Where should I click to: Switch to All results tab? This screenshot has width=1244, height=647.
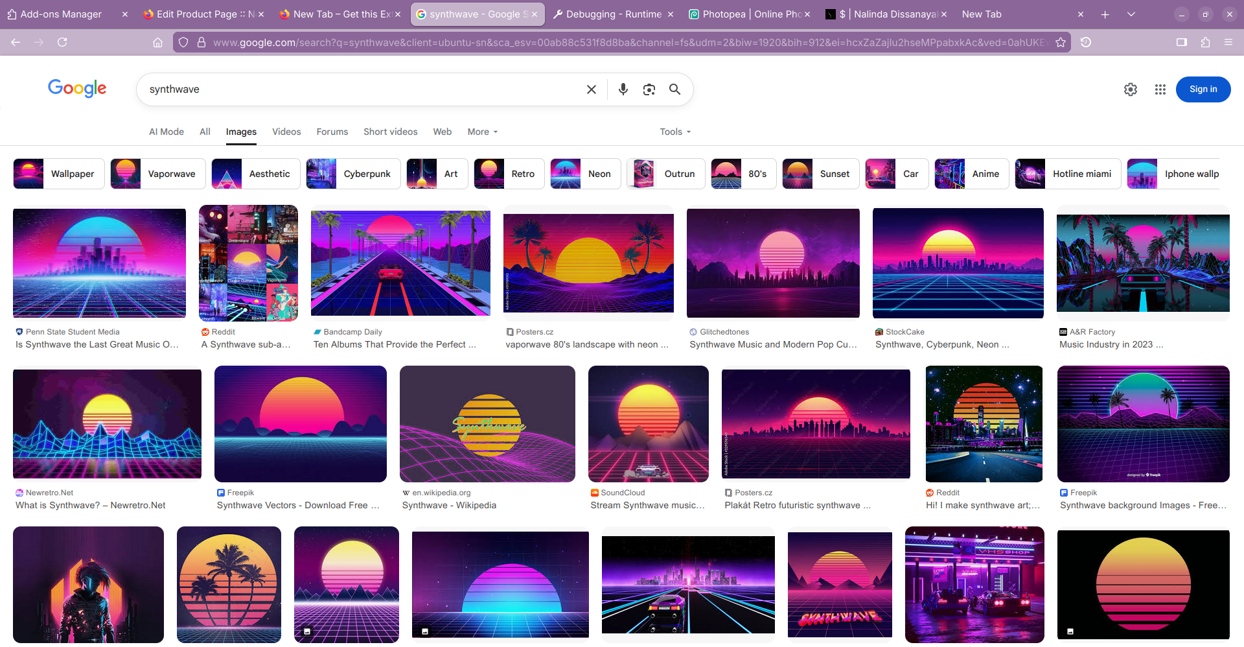coord(205,132)
